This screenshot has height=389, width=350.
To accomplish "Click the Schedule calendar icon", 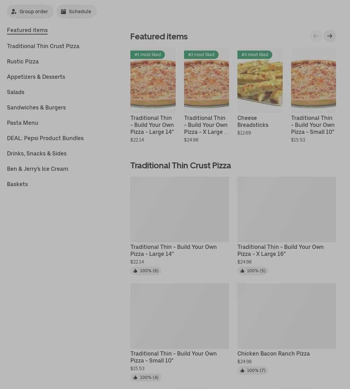I will (x=63, y=12).
